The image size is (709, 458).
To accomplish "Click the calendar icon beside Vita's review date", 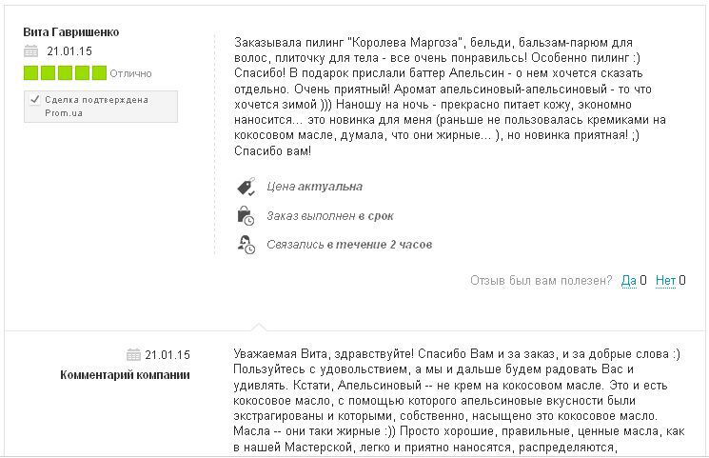I will (30, 51).
